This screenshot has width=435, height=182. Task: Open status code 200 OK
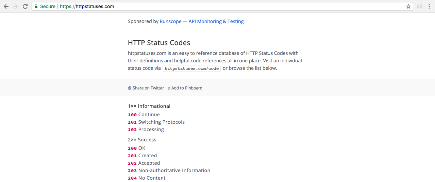(x=137, y=148)
